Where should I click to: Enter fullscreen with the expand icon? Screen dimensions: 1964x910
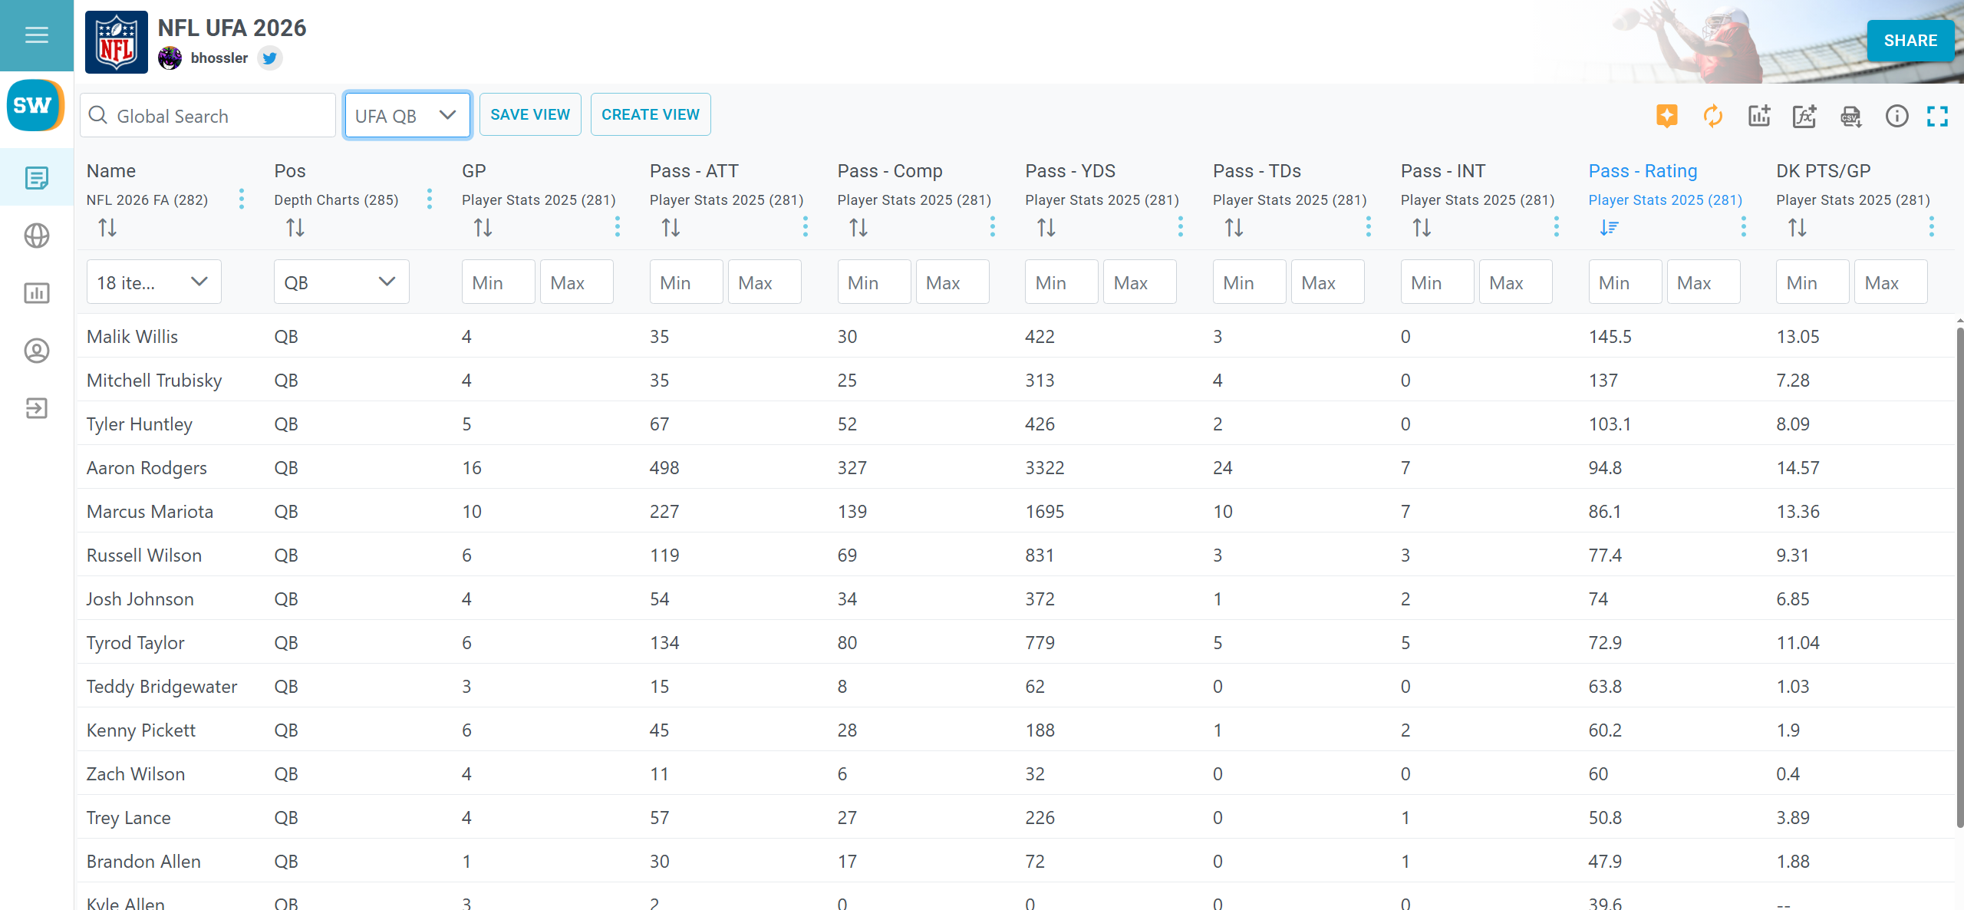click(x=1937, y=116)
